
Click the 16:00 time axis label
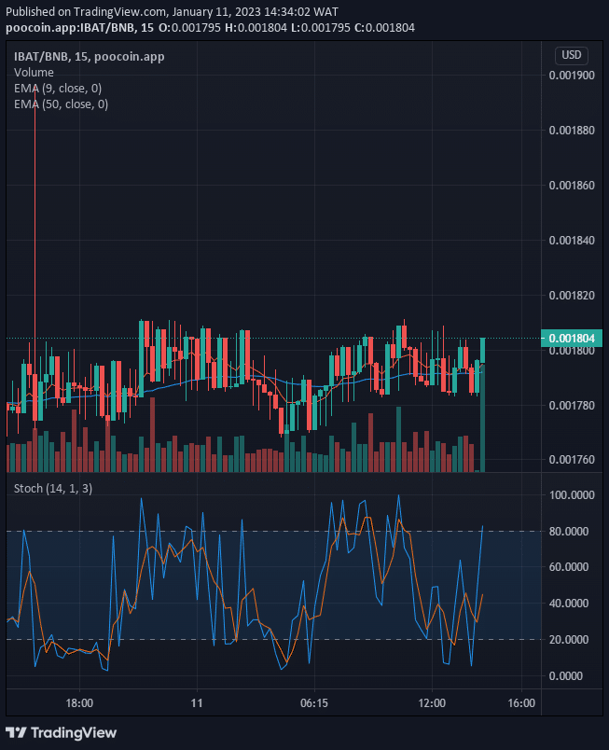(x=521, y=703)
